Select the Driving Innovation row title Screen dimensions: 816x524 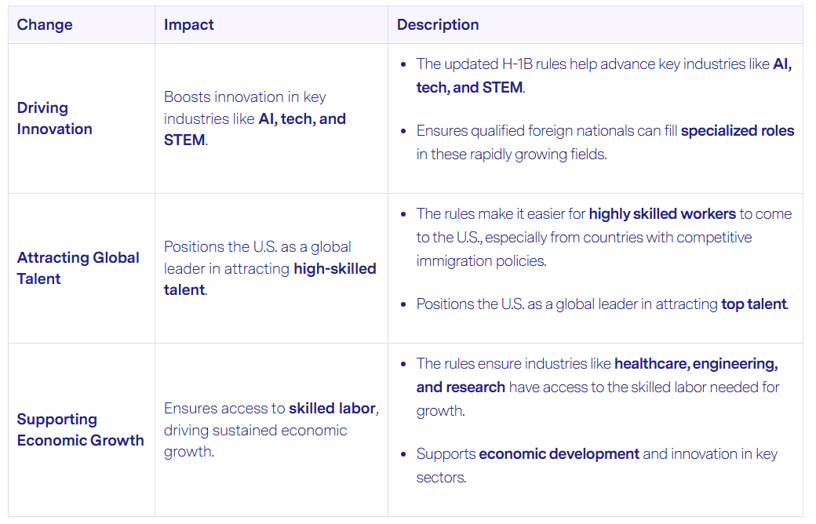coord(55,118)
